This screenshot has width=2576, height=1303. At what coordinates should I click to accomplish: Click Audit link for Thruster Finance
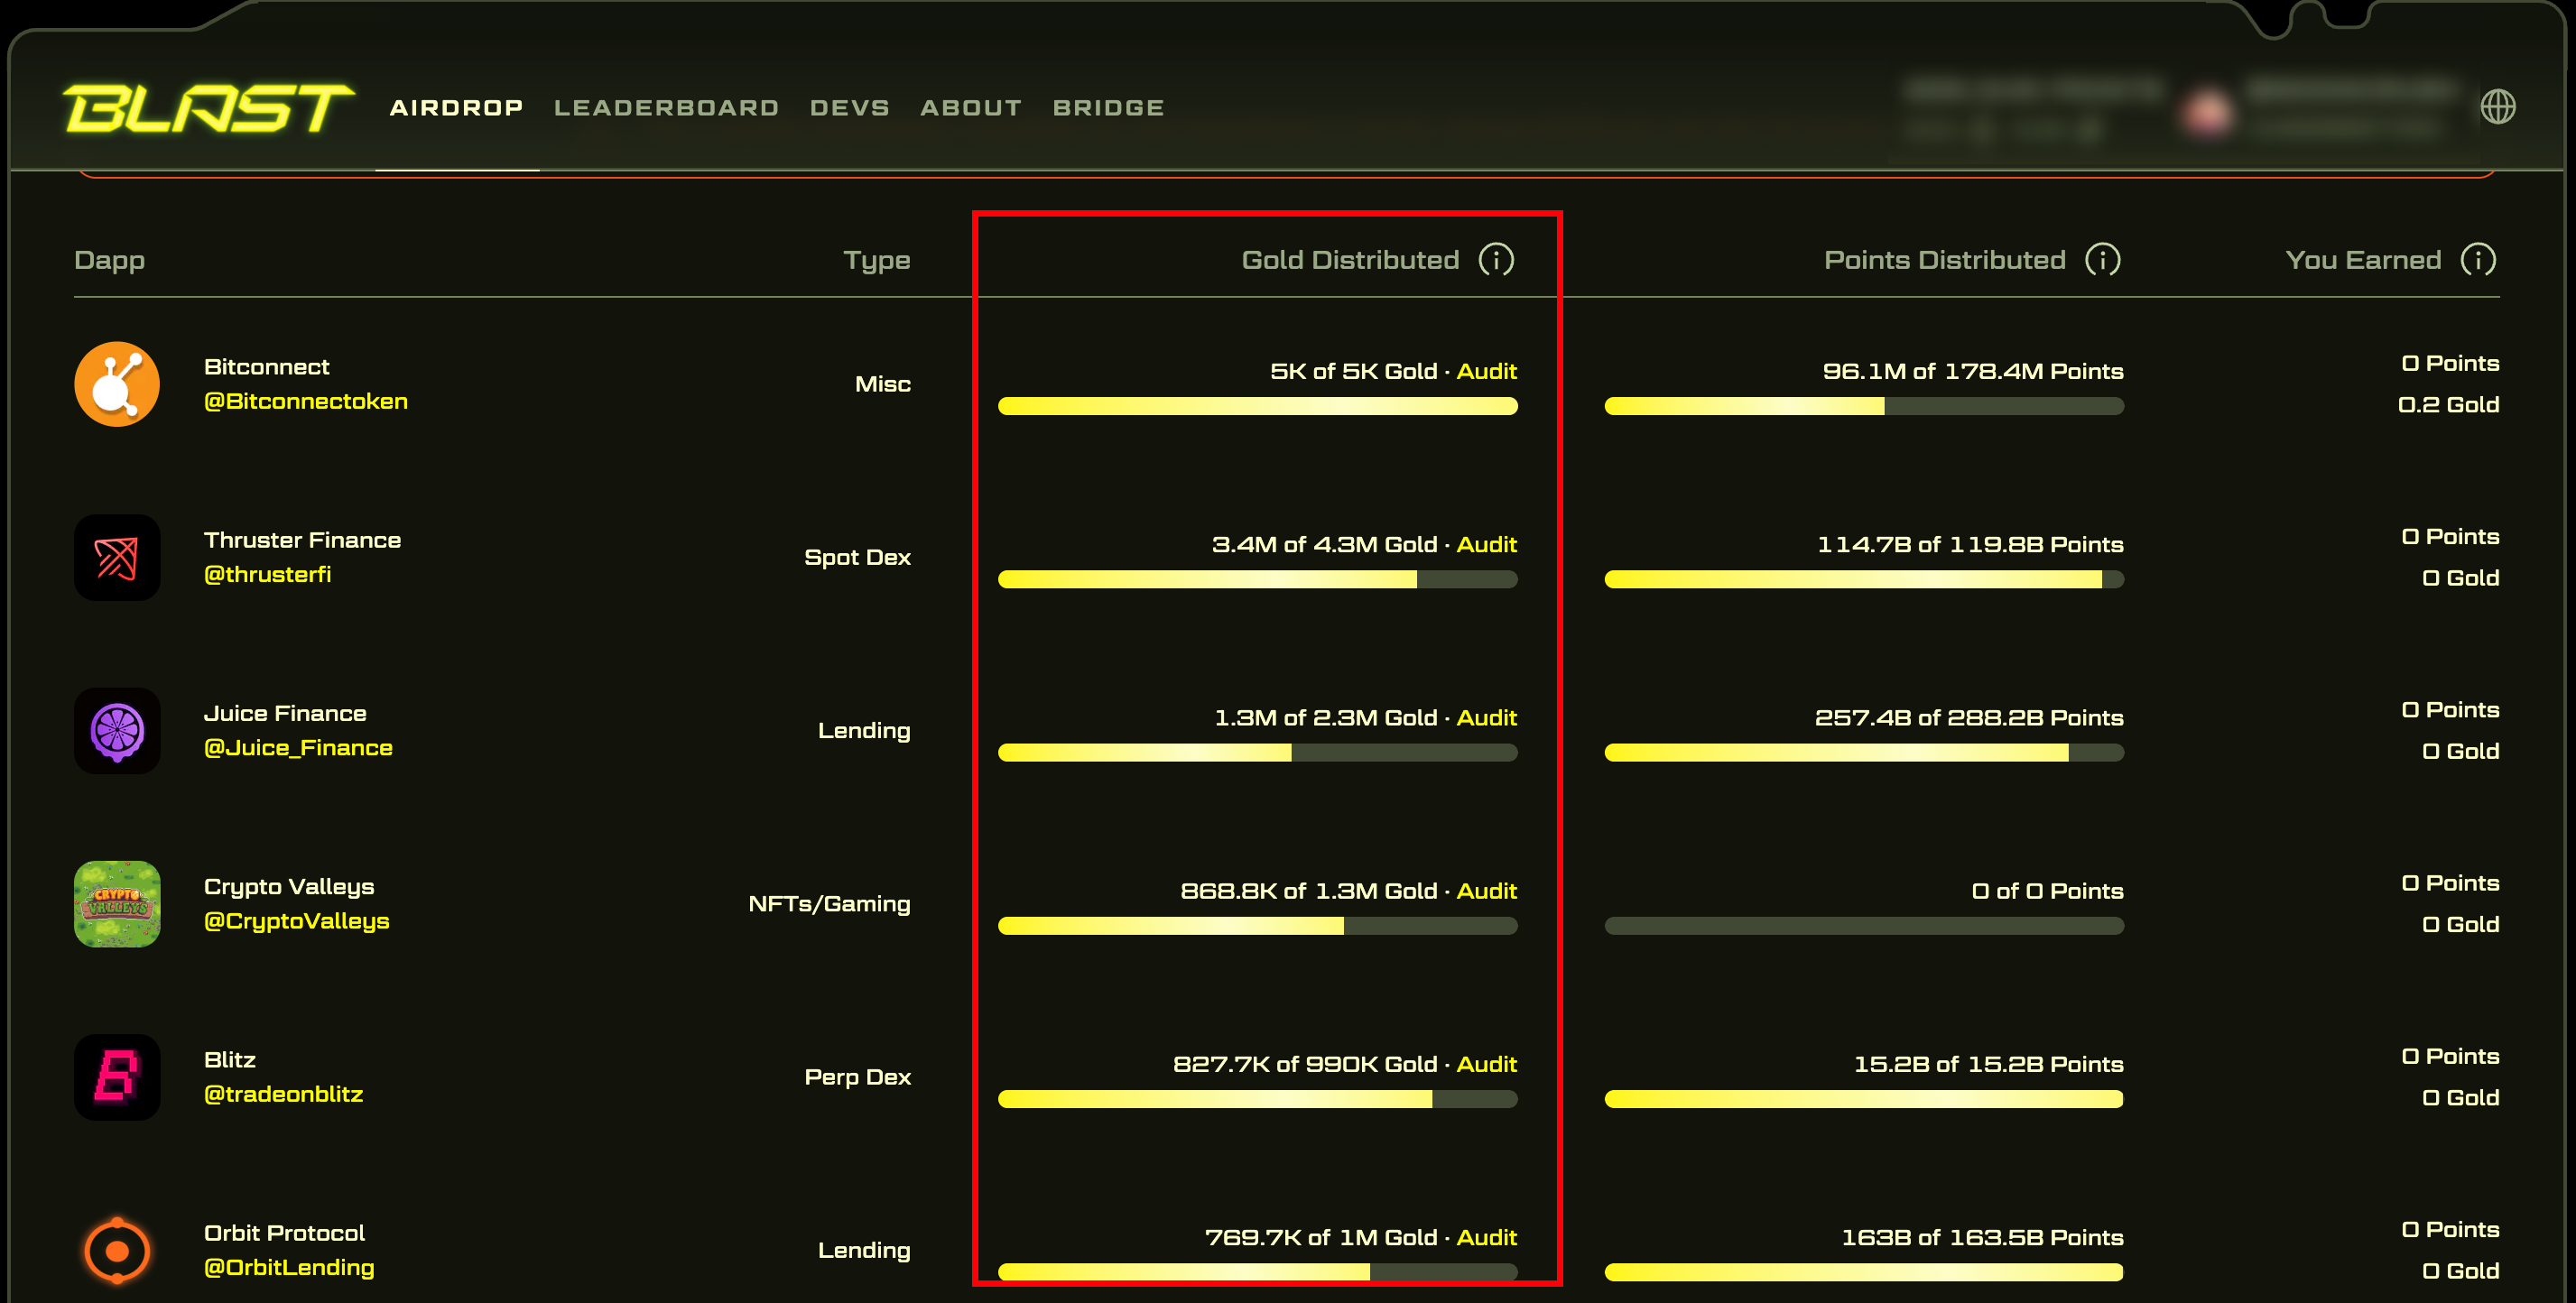pyautogui.click(x=1486, y=544)
